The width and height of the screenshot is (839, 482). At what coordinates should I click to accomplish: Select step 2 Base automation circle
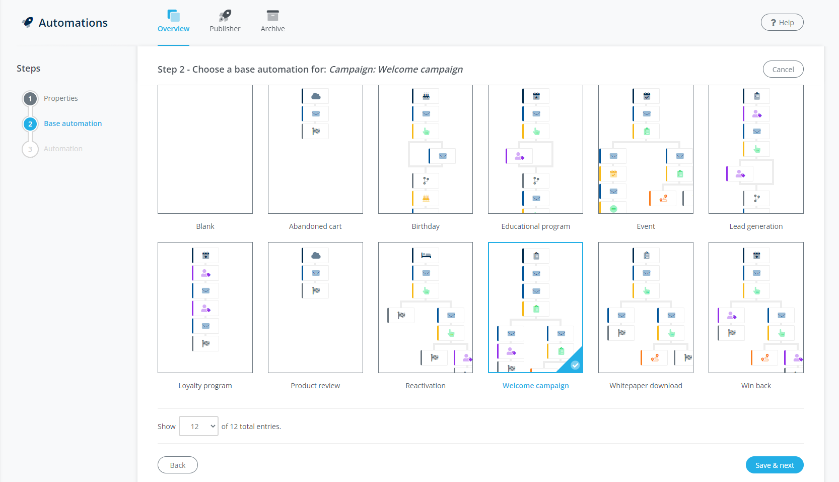(30, 124)
